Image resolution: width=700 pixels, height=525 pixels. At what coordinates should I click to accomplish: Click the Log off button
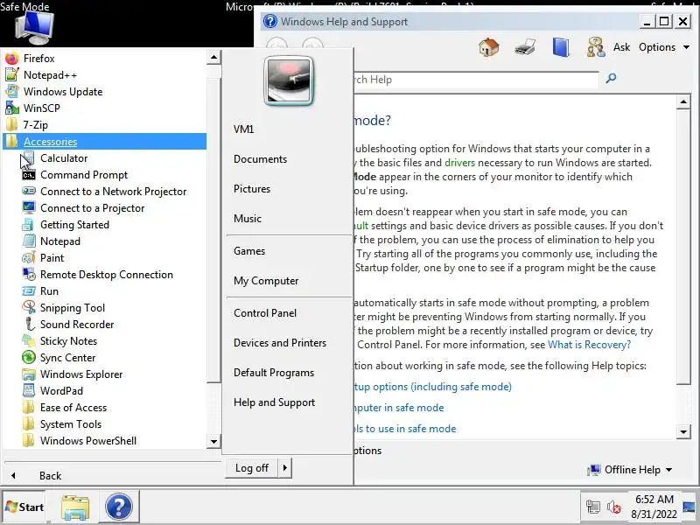tap(252, 468)
